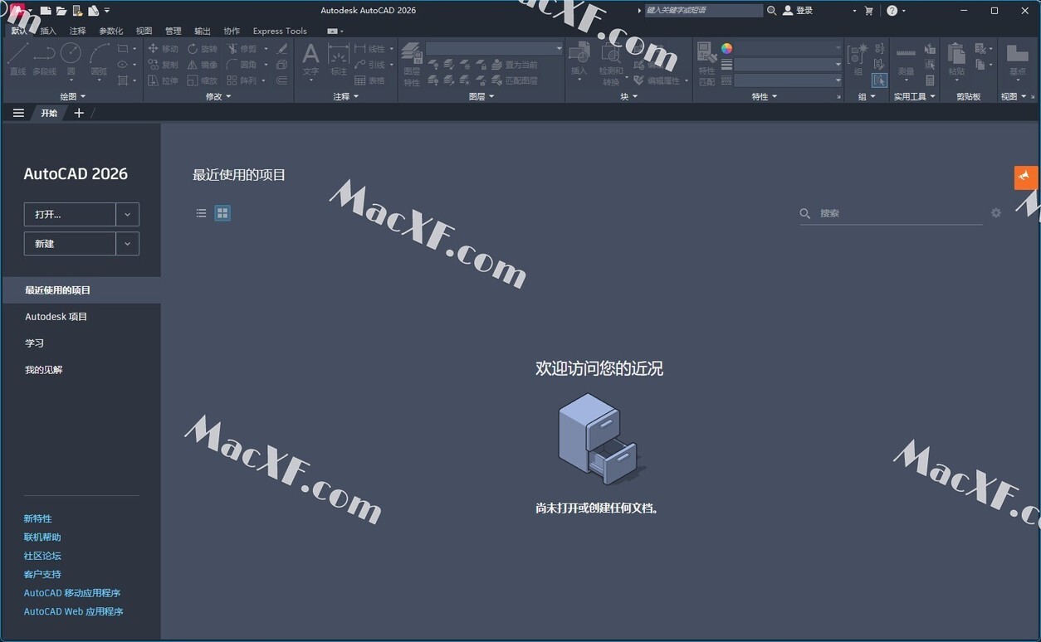Expand the 修改 panel flyout

(218, 96)
